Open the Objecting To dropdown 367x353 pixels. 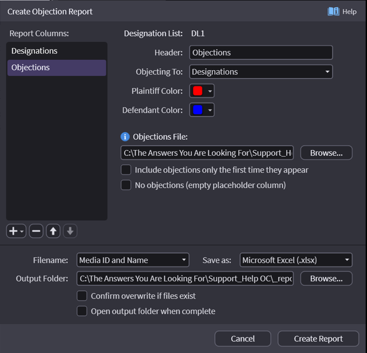click(x=261, y=72)
